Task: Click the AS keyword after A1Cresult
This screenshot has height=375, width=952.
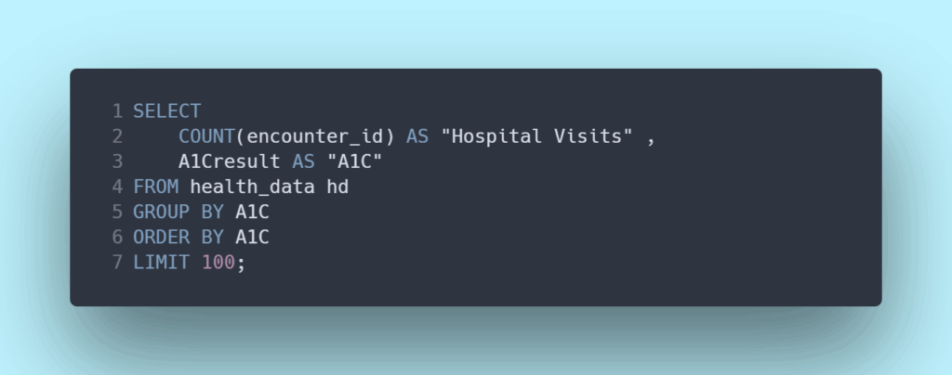Action: [x=303, y=162]
